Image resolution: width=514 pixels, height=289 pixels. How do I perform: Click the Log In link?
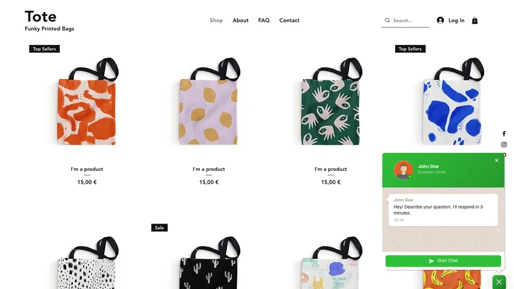[456, 21]
